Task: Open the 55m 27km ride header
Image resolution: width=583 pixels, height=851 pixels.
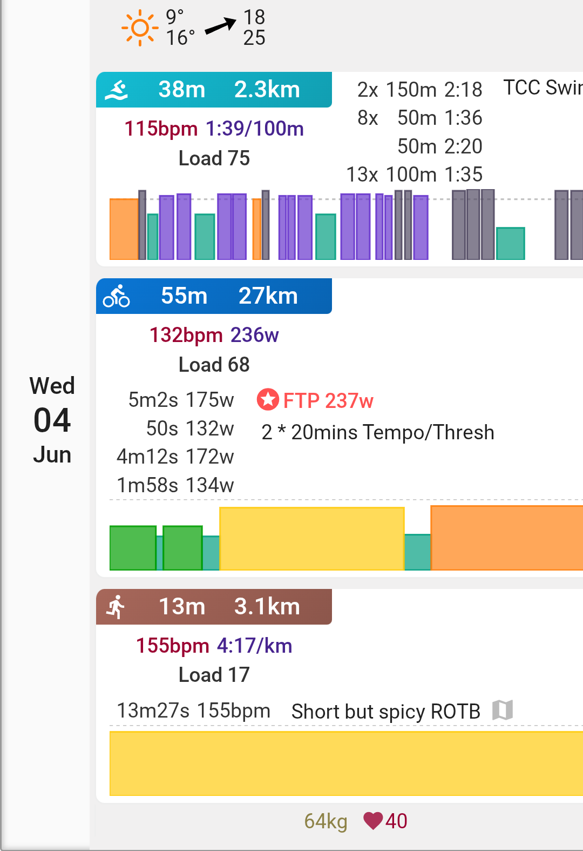Action: point(214,296)
